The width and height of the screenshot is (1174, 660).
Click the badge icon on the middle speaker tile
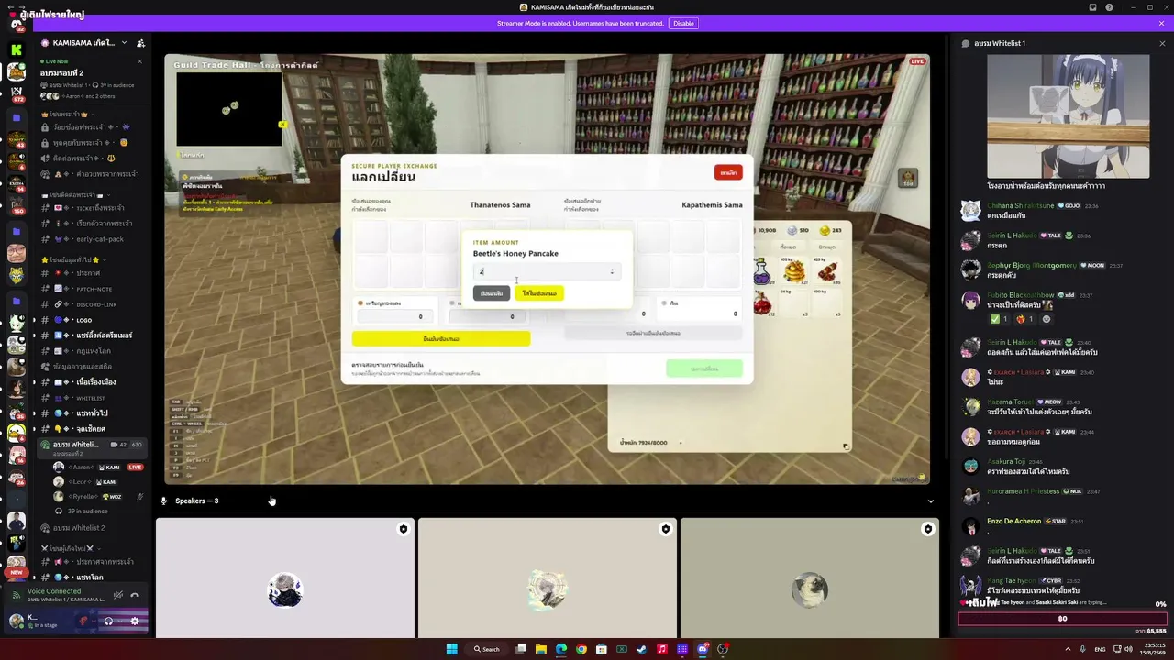pos(665,529)
